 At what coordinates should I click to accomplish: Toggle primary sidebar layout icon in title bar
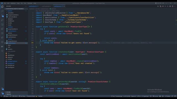pos(156,3)
